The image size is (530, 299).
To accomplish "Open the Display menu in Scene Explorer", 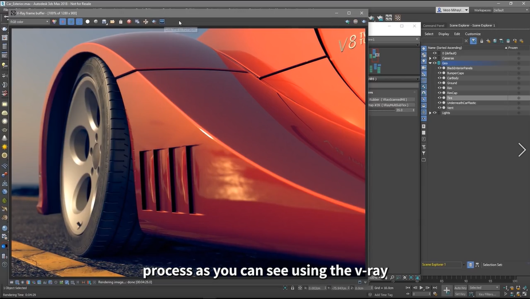I will tap(444, 34).
